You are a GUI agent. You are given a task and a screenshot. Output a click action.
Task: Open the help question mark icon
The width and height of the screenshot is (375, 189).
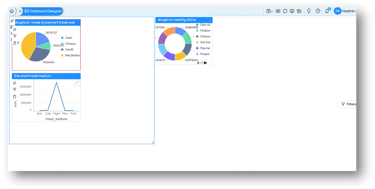click(x=318, y=11)
